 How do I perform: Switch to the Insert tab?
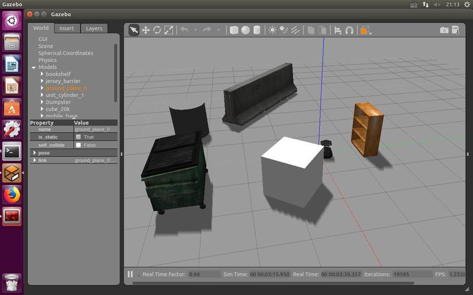67,28
